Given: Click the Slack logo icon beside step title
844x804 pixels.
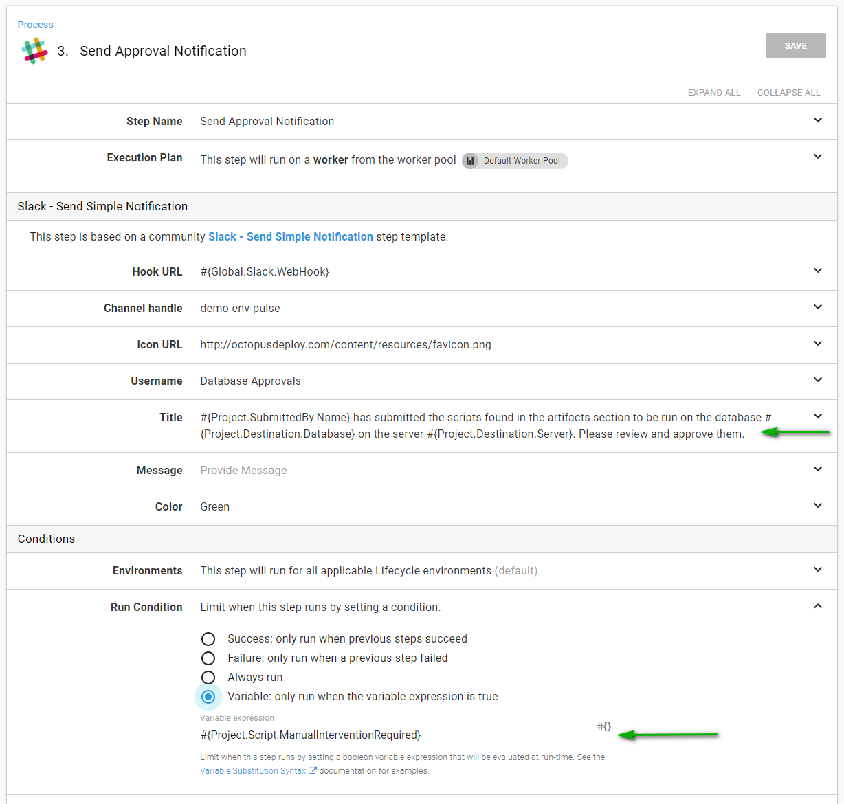Looking at the screenshot, I should [34, 51].
